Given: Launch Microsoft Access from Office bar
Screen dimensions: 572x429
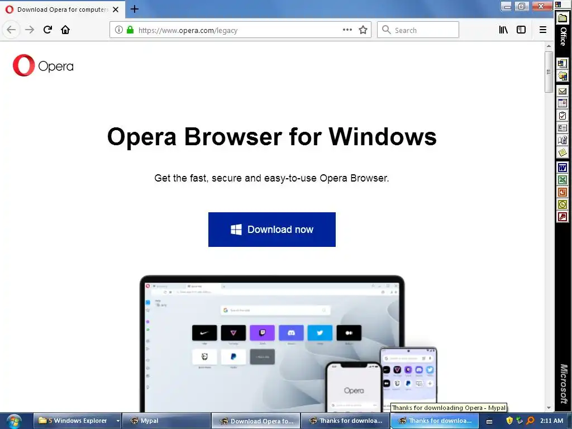Looking at the screenshot, I should click(x=563, y=217).
